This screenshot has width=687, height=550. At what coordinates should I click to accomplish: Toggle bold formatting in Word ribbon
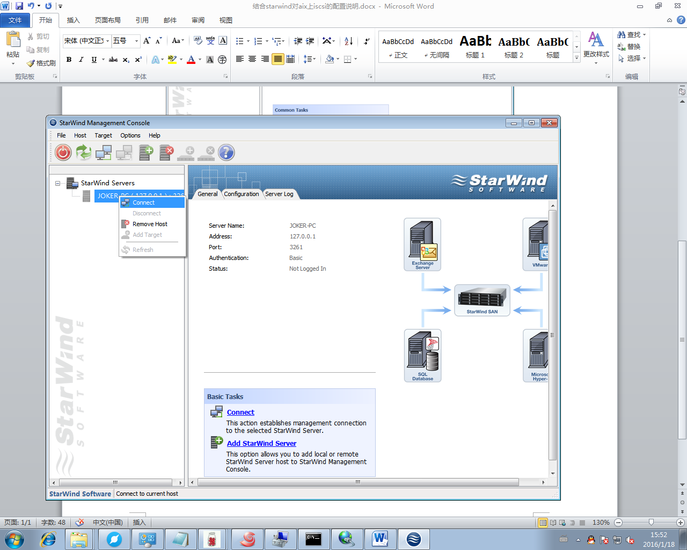[x=69, y=60]
